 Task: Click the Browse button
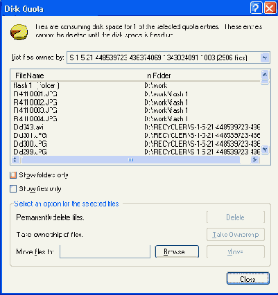(x=177, y=251)
